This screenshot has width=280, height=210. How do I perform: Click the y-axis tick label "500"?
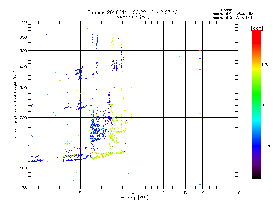(23, 51)
